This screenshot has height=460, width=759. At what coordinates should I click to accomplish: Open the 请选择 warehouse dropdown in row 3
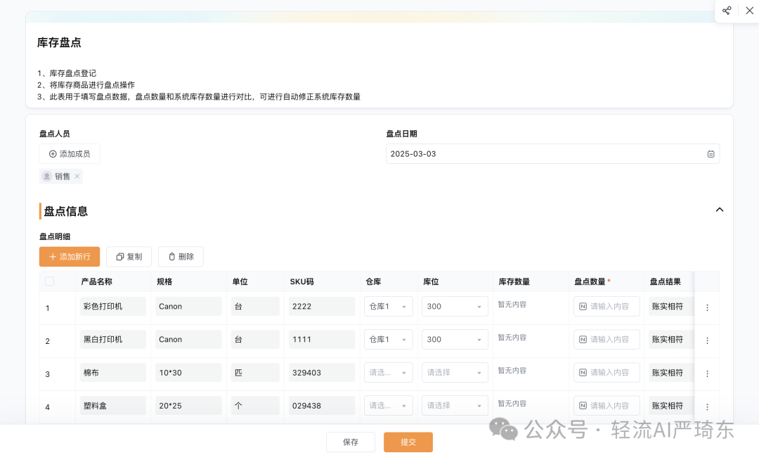pyautogui.click(x=388, y=372)
